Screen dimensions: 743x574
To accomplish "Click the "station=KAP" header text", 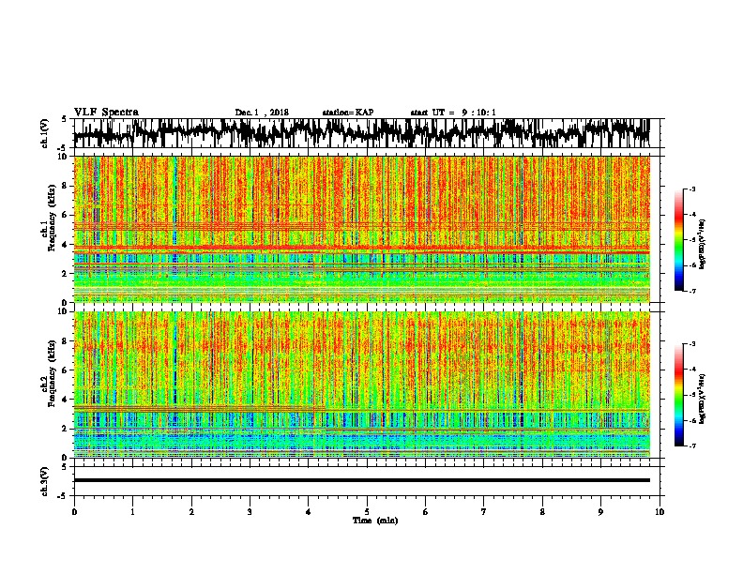I will (347, 113).
